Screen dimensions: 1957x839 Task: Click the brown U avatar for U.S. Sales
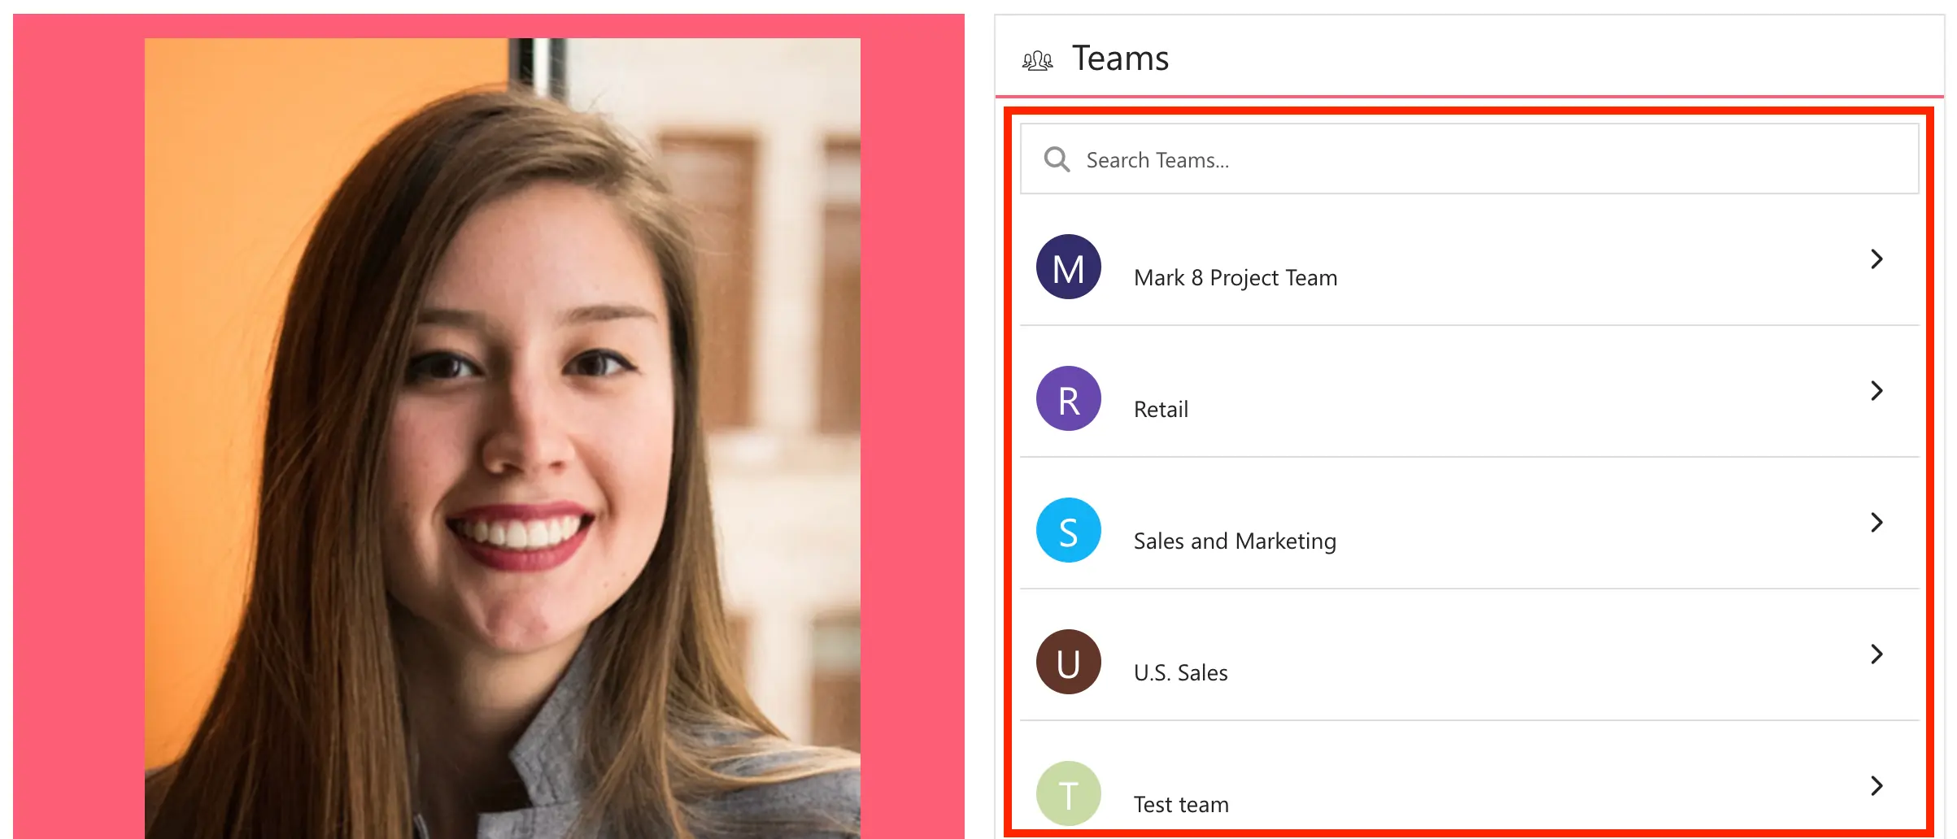1069,662
